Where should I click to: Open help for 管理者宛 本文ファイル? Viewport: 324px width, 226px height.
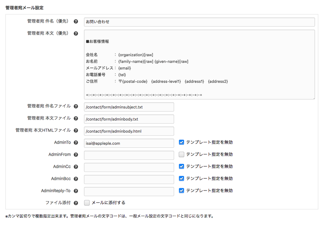click(x=76, y=118)
